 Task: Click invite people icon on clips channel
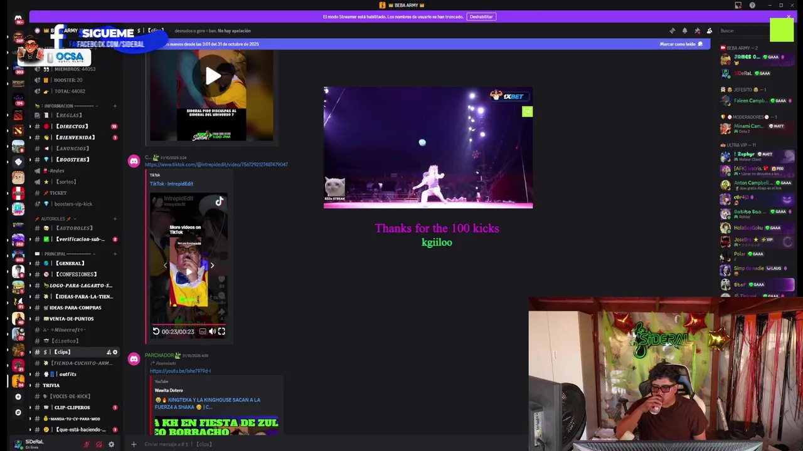[109, 352]
